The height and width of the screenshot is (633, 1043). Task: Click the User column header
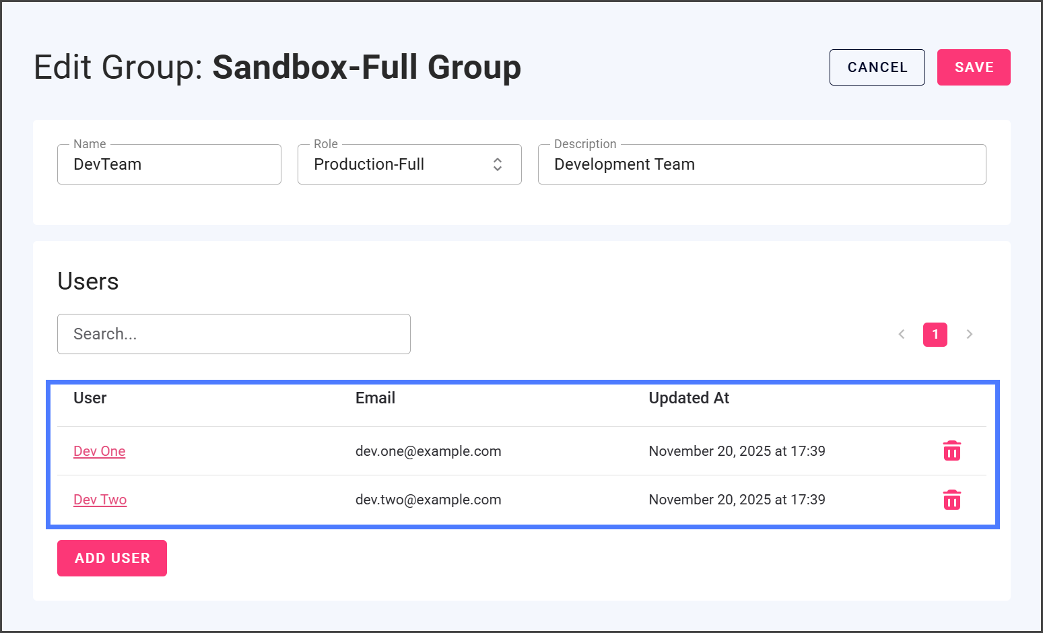tap(90, 398)
